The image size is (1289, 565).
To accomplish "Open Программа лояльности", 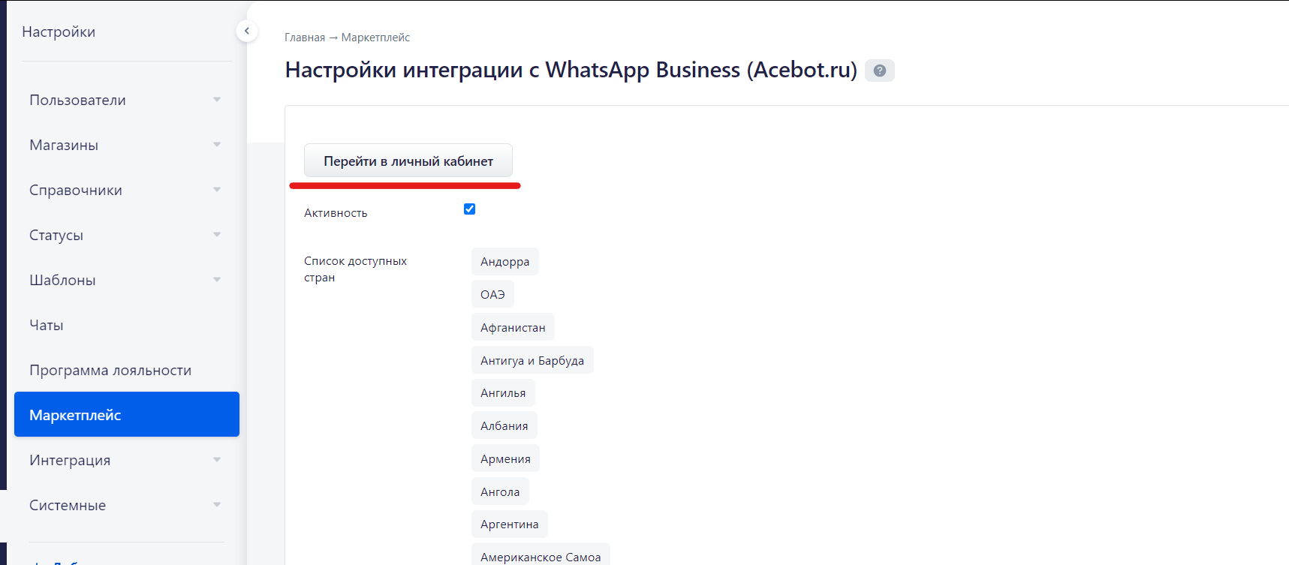I will [110, 370].
